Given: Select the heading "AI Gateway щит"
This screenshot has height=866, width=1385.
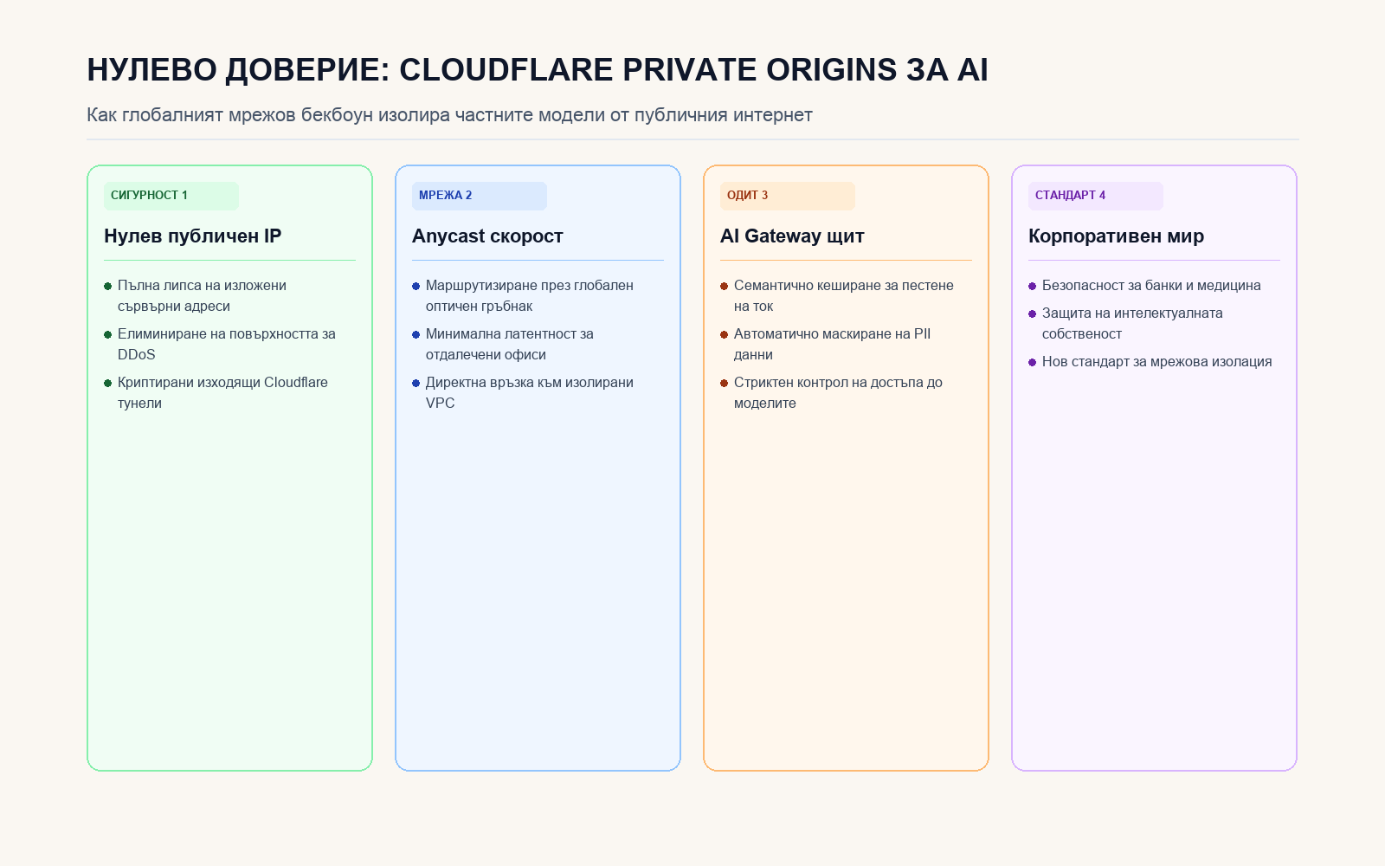Looking at the screenshot, I should click(792, 236).
